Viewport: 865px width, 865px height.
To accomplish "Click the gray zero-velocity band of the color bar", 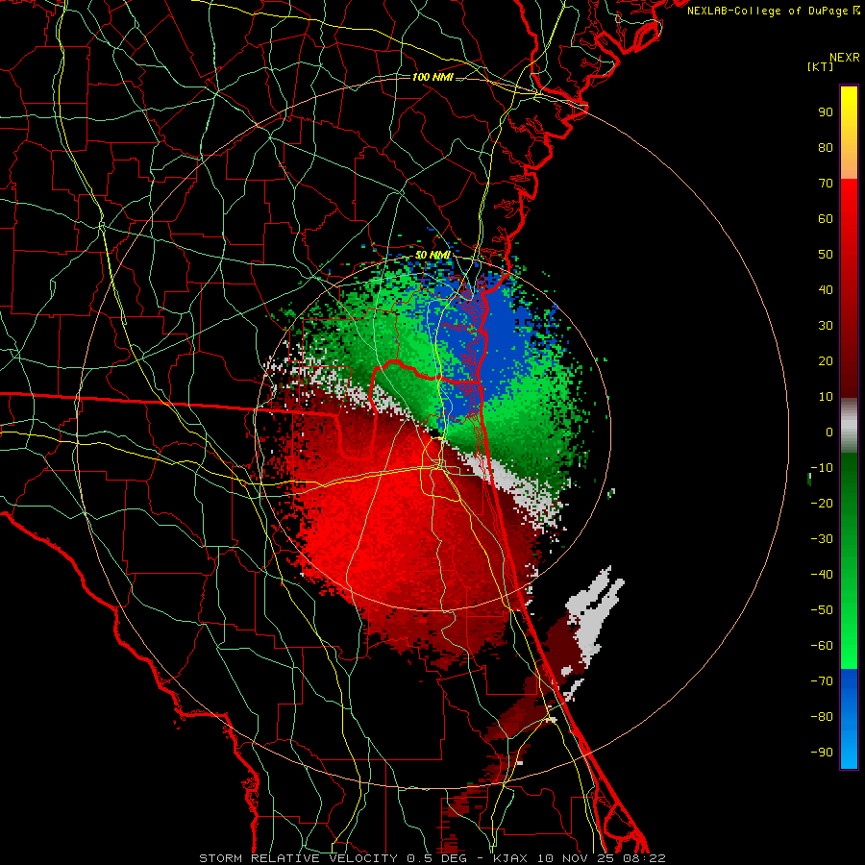I will tap(849, 426).
